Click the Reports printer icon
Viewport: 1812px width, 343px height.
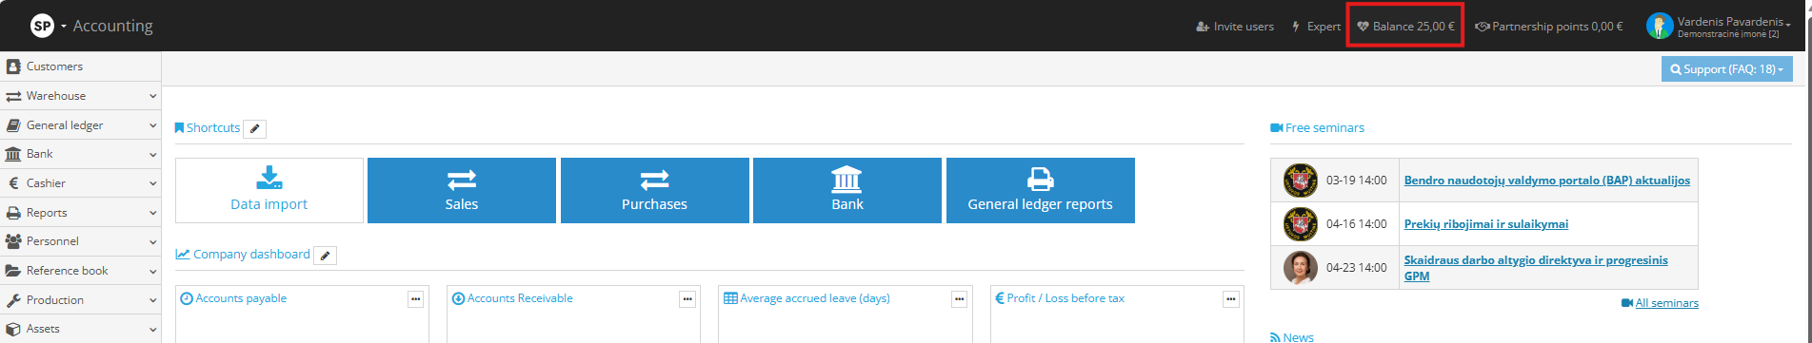point(13,213)
